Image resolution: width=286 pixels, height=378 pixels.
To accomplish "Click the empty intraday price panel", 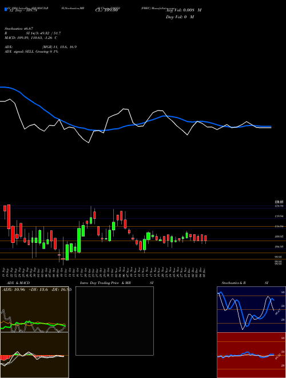I will point(114,321).
